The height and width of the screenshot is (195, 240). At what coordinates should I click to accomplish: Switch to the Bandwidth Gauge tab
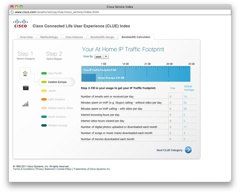pyautogui.click(x=102, y=37)
